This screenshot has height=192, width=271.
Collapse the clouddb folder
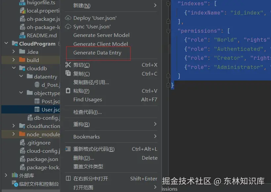click(14, 68)
